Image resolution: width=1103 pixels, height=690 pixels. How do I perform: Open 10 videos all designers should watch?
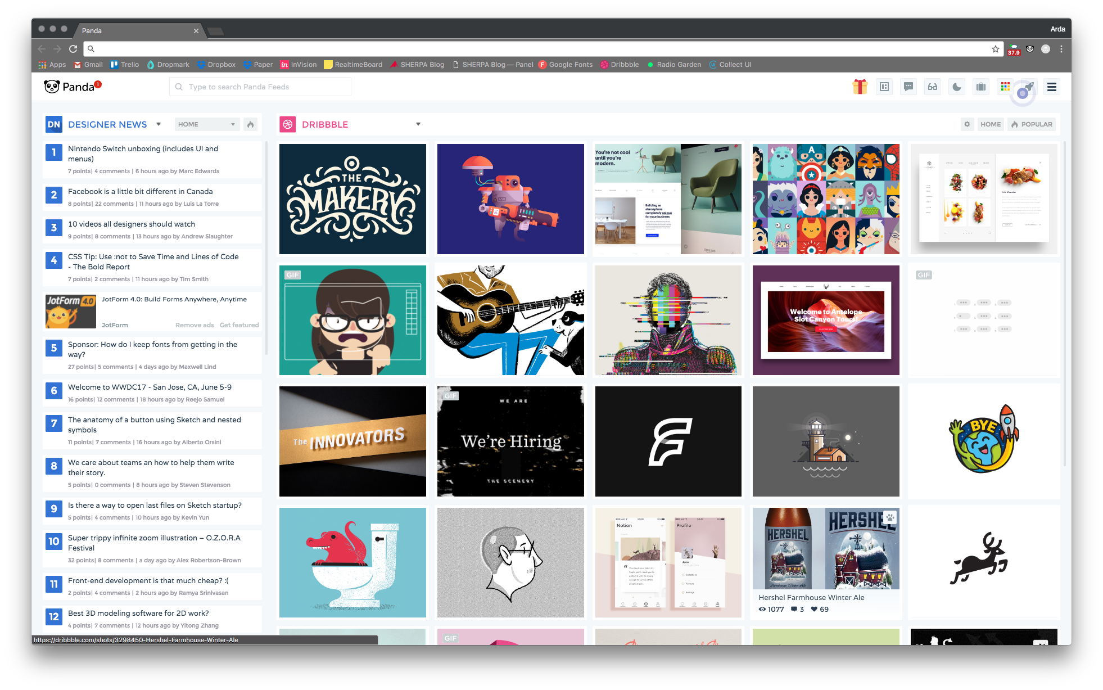click(x=132, y=224)
